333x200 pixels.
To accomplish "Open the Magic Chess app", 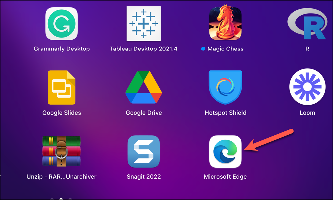I will pyautogui.click(x=225, y=23).
